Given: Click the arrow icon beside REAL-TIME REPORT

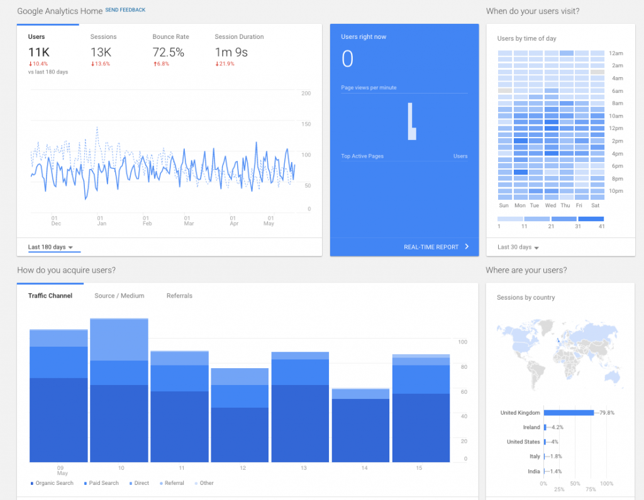Looking at the screenshot, I should [467, 246].
